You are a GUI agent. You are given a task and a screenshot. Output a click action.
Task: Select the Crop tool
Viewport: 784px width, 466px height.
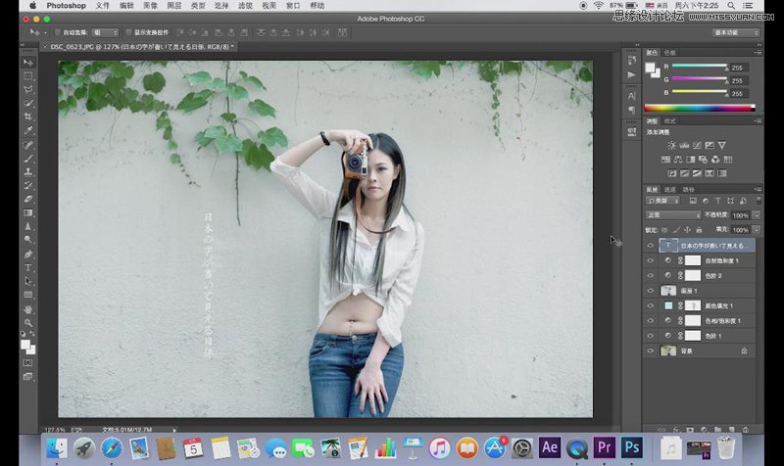pos(28,116)
